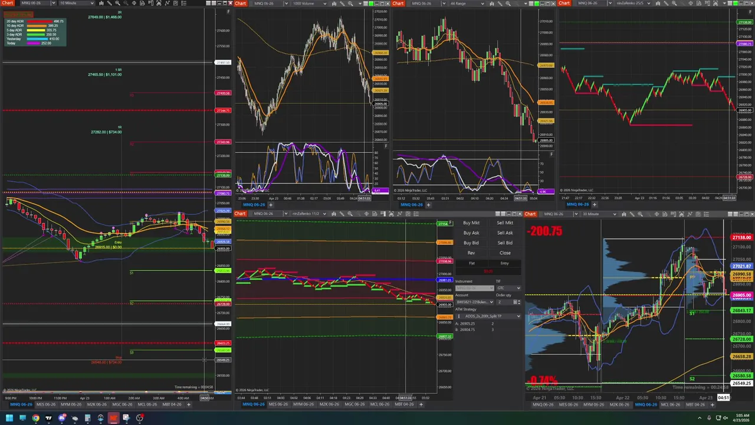This screenshot has height=425, width=755.
Task: Open interval dropdown showing 10 Minute
Action: [x=77, y=4]
